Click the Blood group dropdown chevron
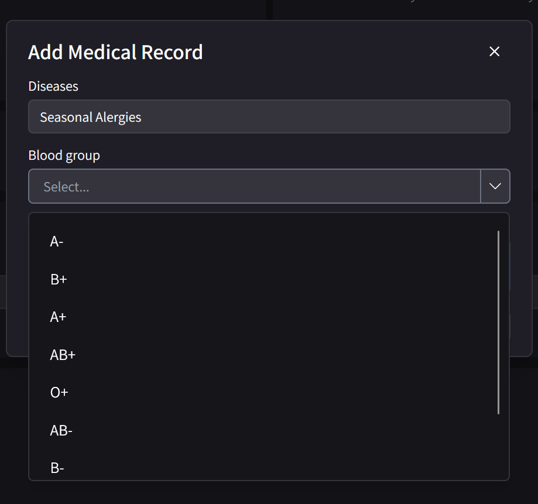Viewport: 538px width, 504px height. coord(495,186)
